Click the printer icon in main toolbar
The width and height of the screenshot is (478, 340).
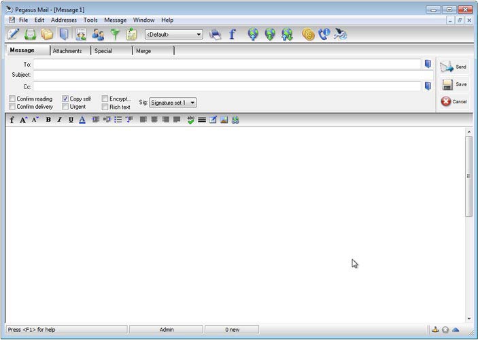pyautogui.click(x=215, y=34)
